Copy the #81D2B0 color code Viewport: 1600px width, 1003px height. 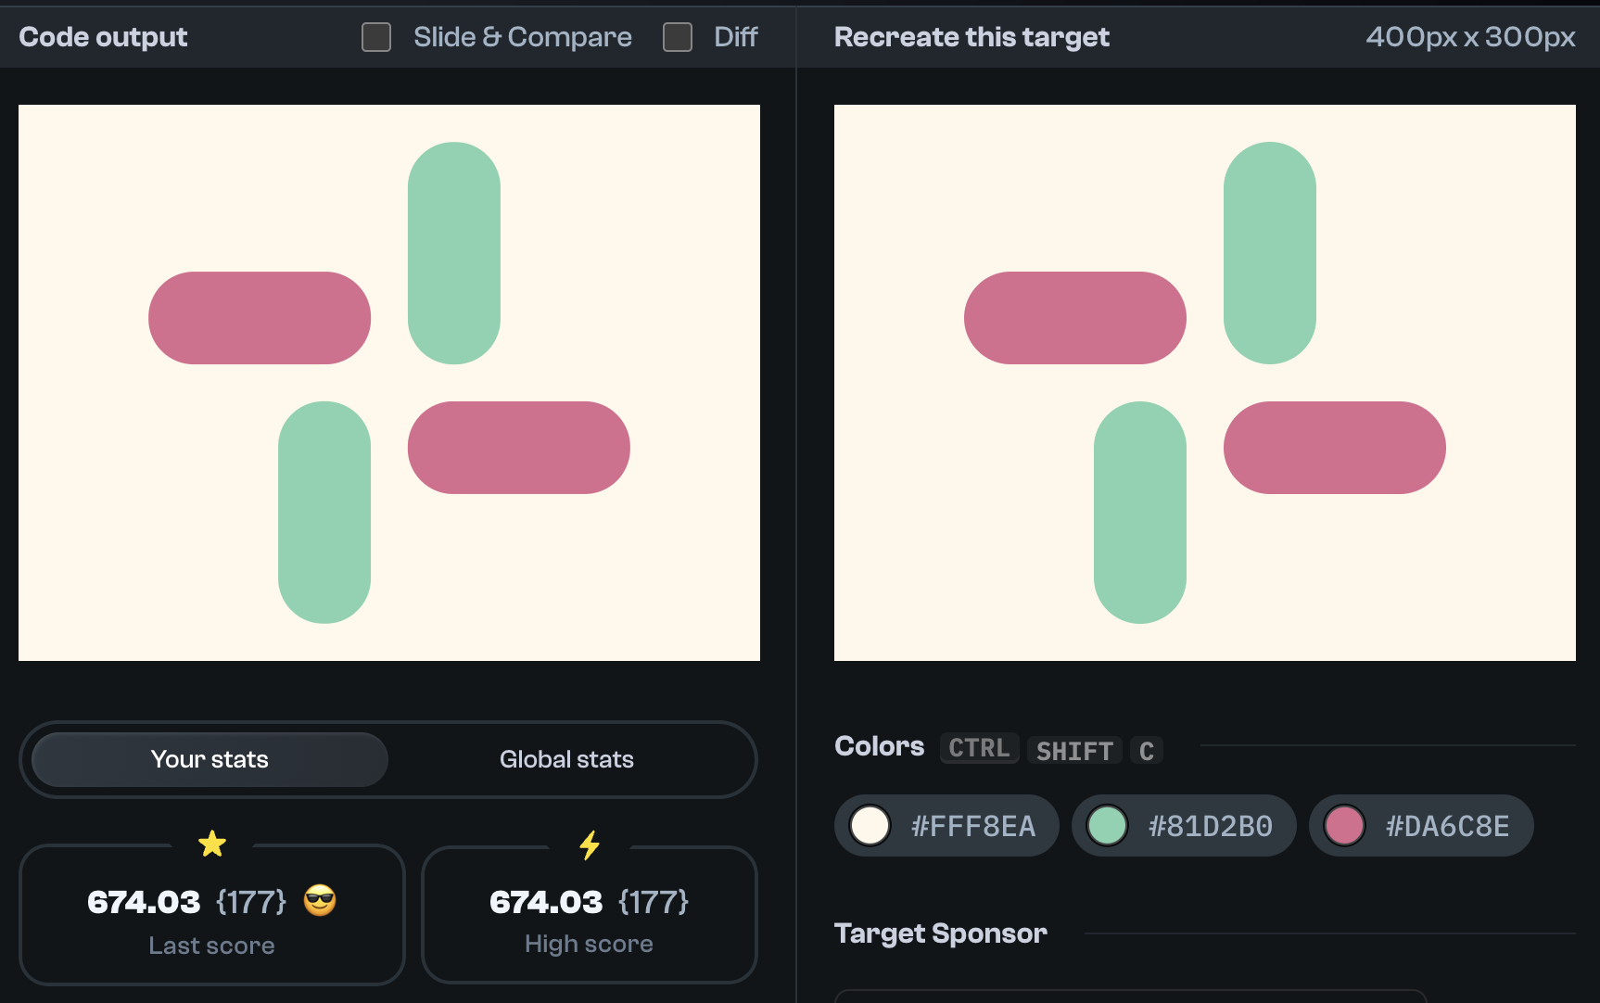click(x=1184, y=825)
